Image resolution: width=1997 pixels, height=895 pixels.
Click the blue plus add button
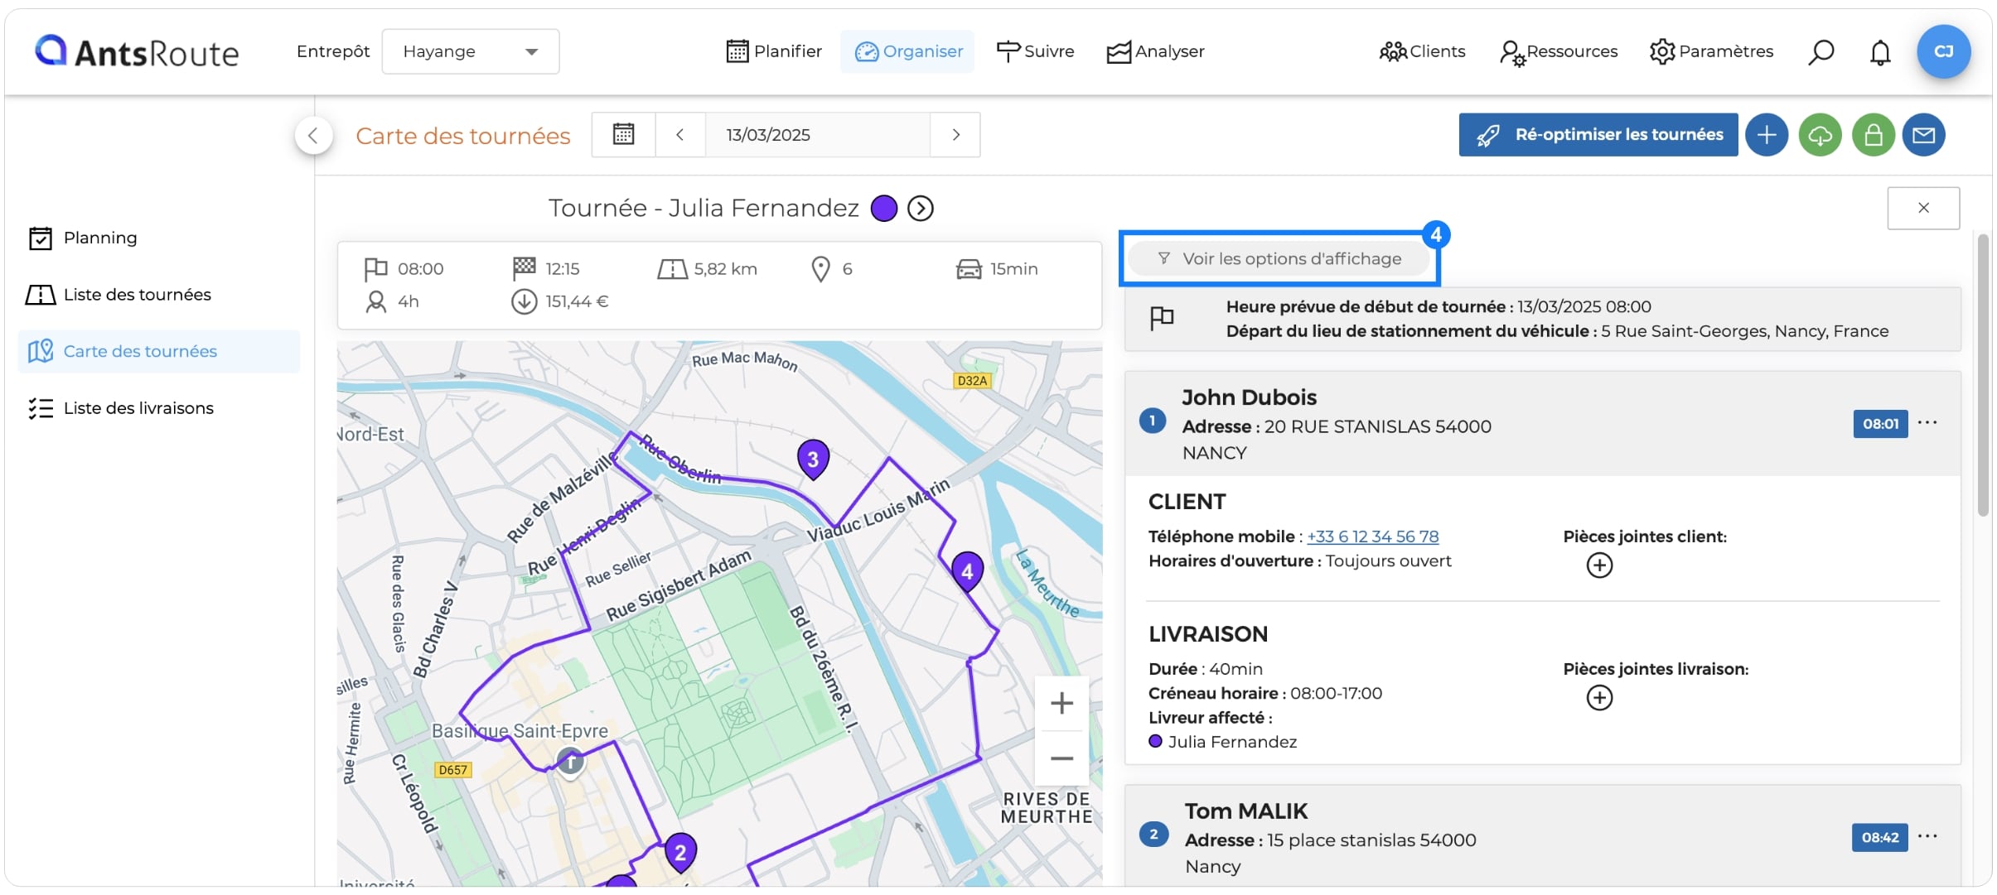[1767, 134]
